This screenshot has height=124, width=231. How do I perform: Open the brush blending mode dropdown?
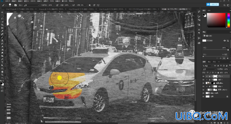31,5
